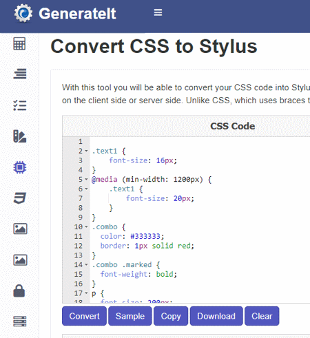Open the calculator tools sidebar icon

[19, 43]
